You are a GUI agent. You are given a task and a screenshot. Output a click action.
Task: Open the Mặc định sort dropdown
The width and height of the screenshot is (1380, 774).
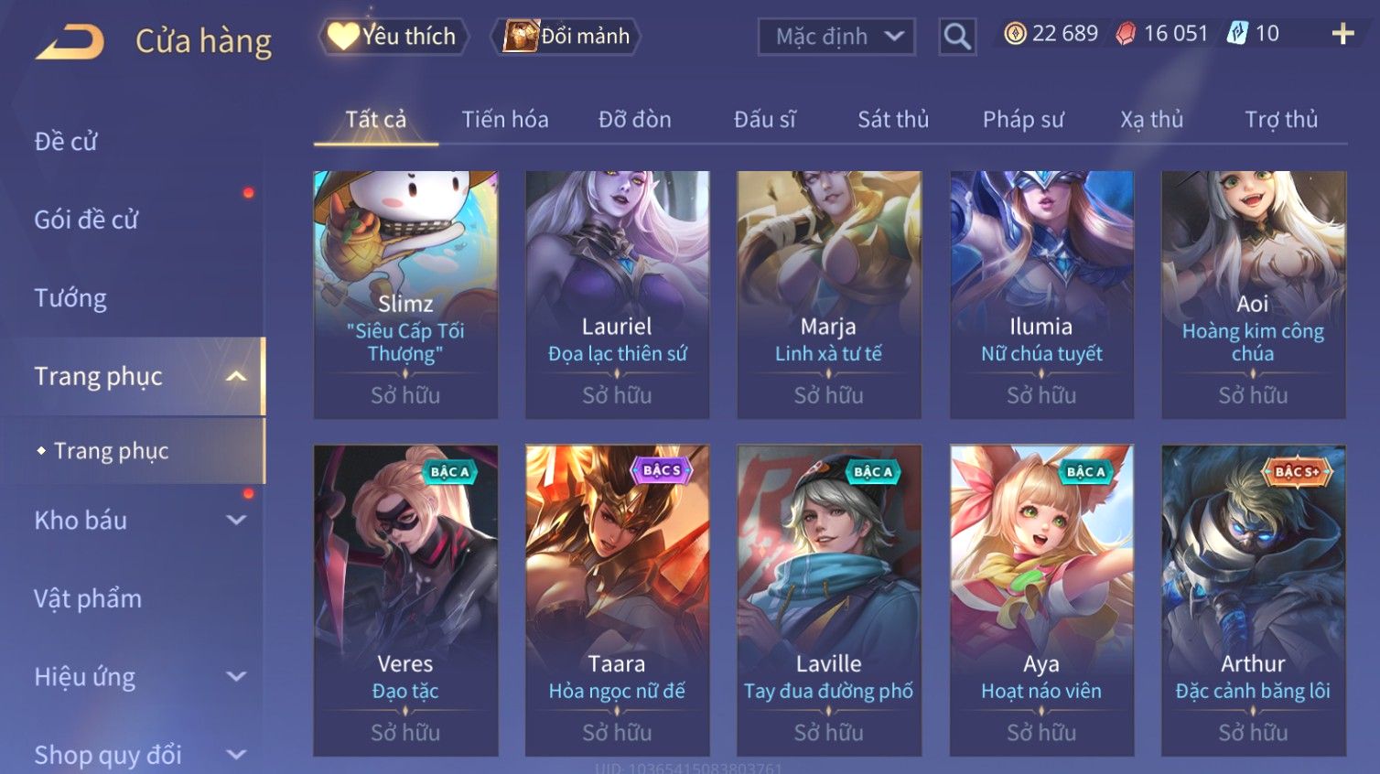coord(836,37)
